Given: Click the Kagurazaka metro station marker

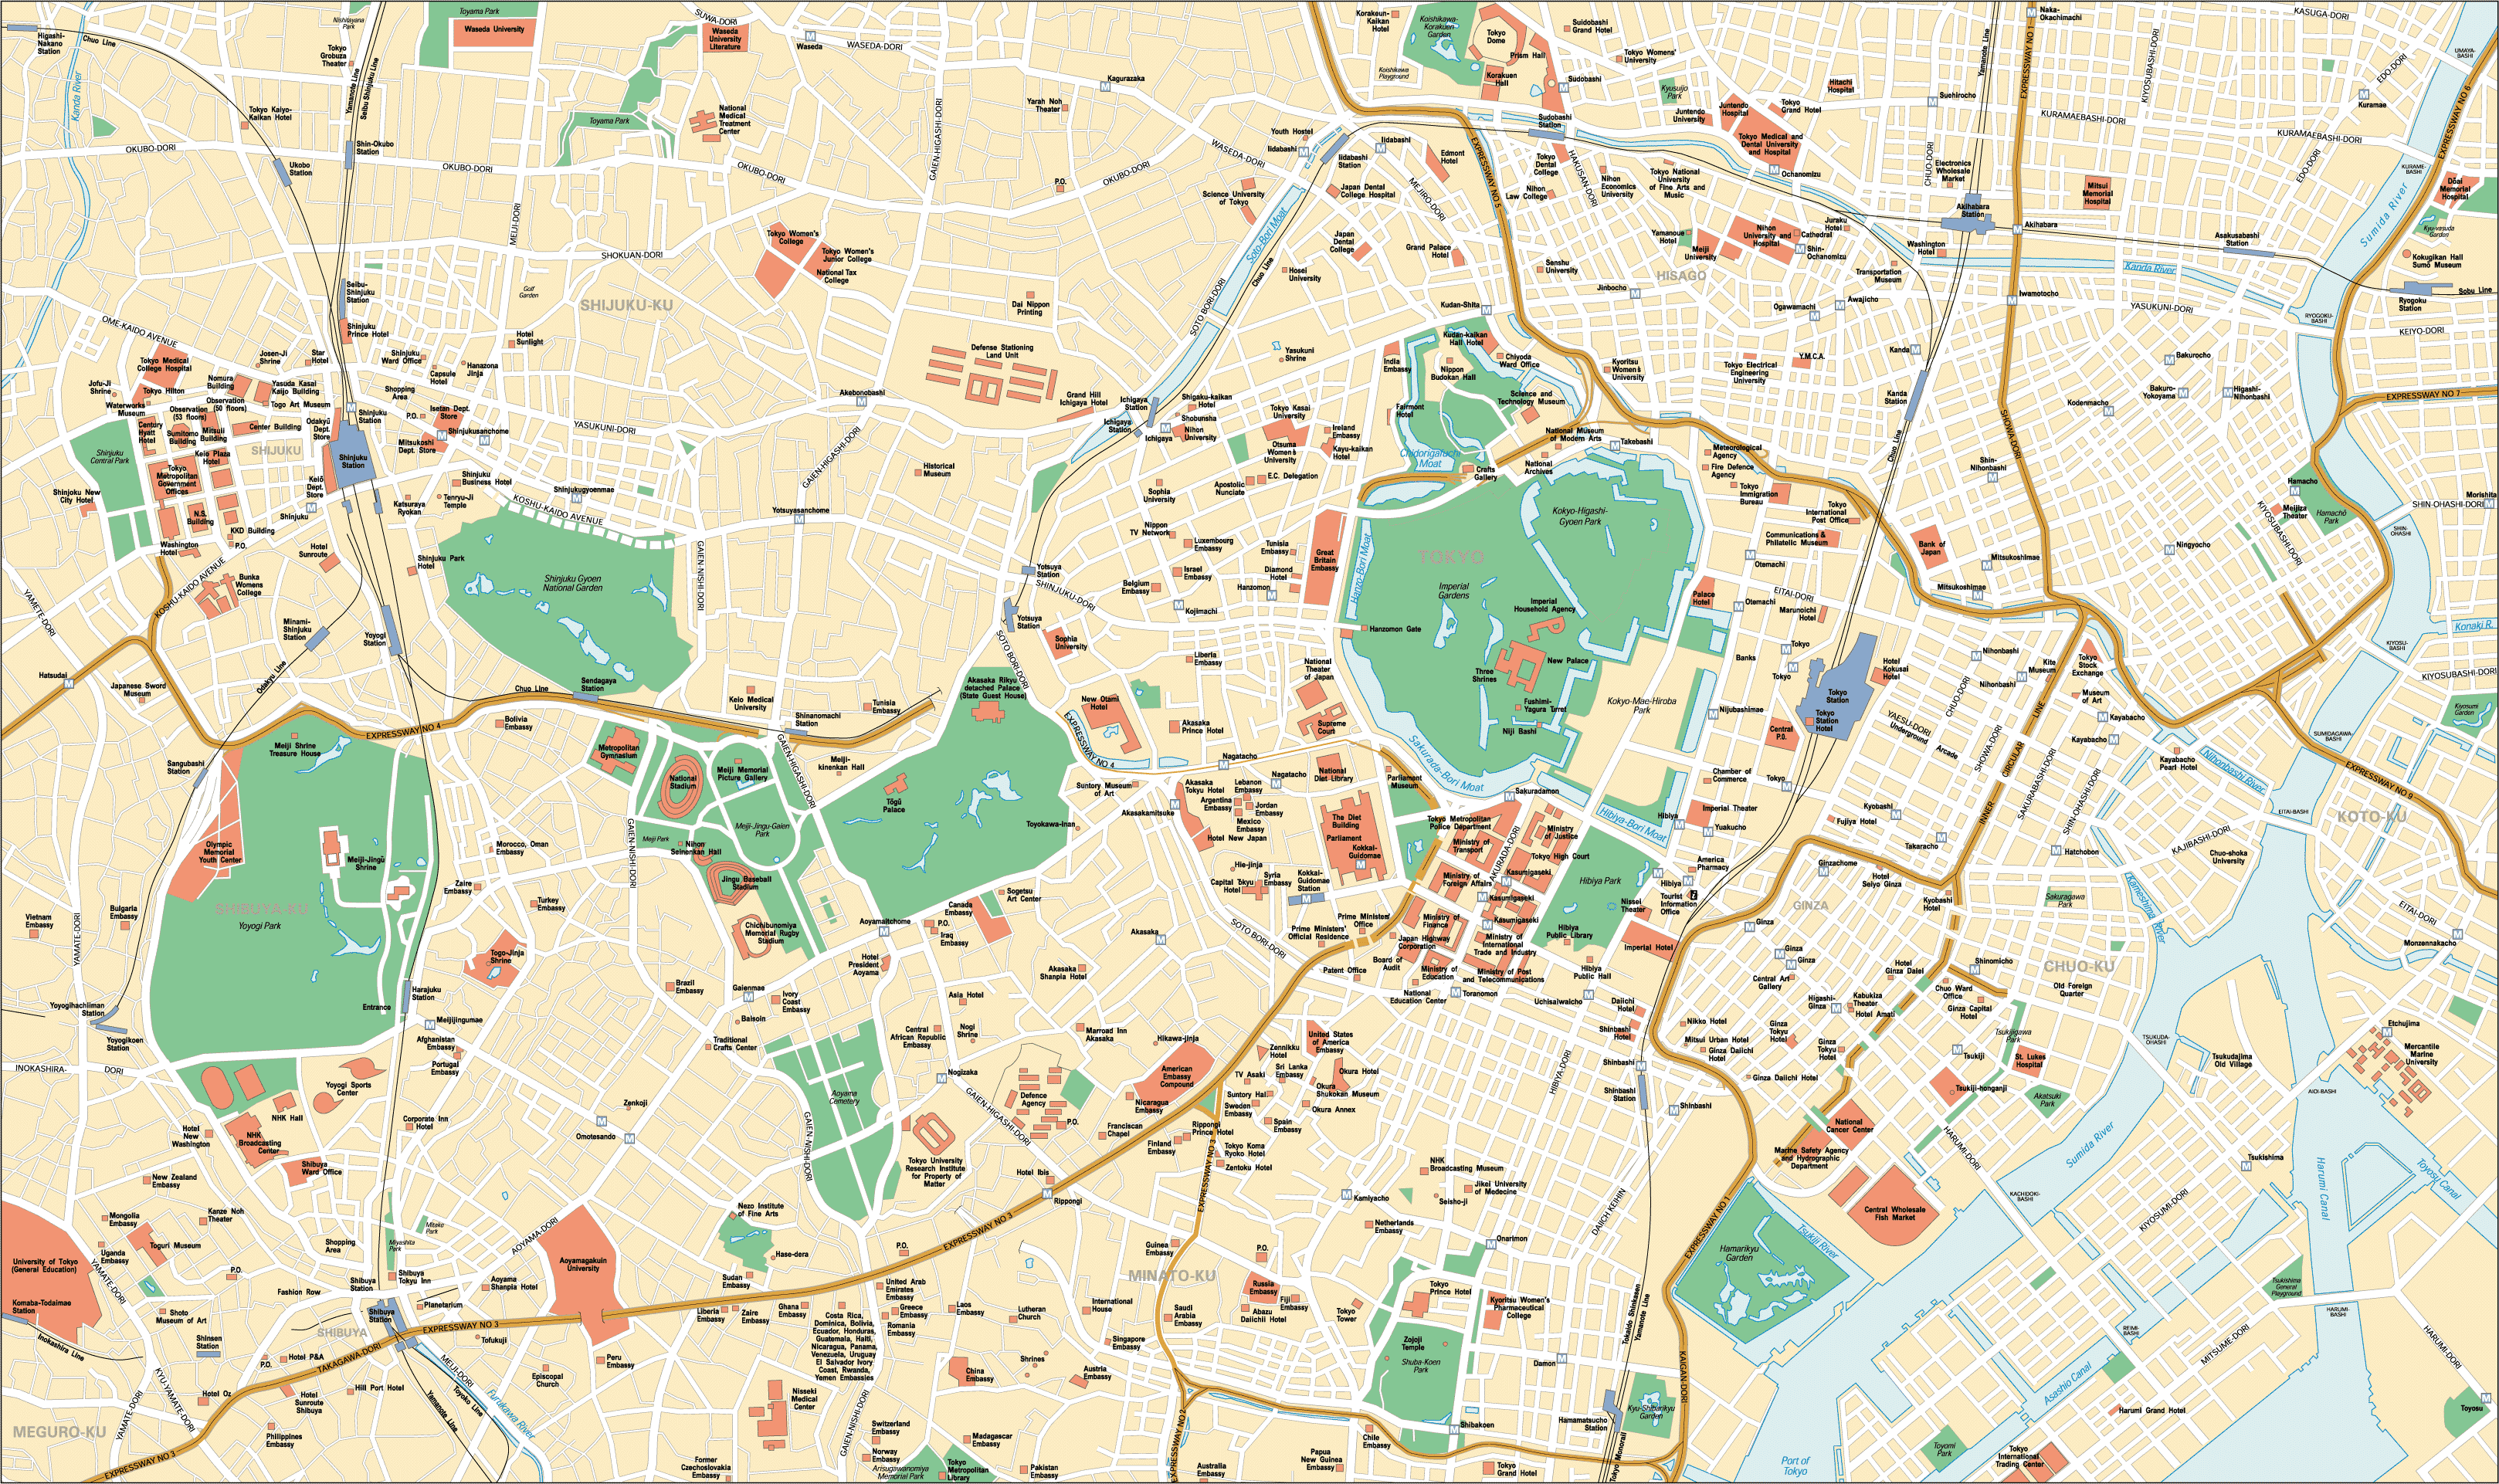Looking at the screenshot, I should (x=1105, y=87).
